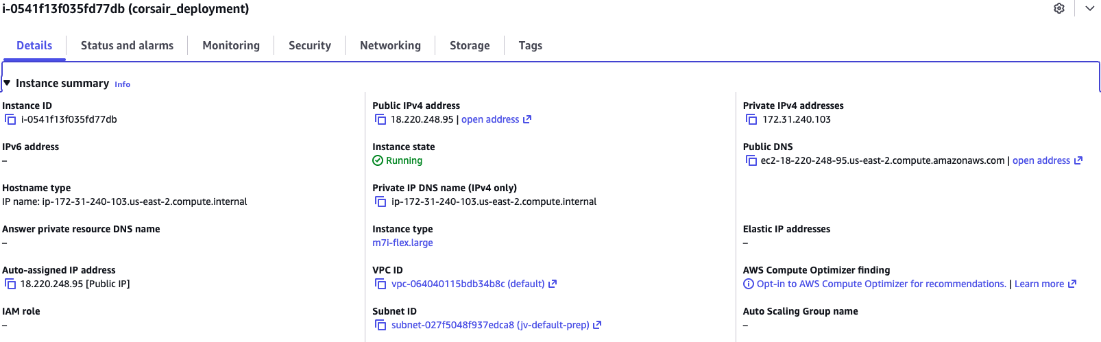Expand the top-right chevron dropdown
This screenshot has height=342, width=1101.
1089,8
